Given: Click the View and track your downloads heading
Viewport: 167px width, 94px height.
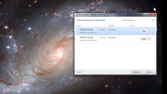Looking at the screenshot, I should pyautogui.click(x=91, y=20).
